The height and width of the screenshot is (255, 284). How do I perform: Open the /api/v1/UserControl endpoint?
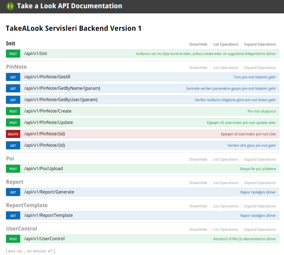click(44, 239)
